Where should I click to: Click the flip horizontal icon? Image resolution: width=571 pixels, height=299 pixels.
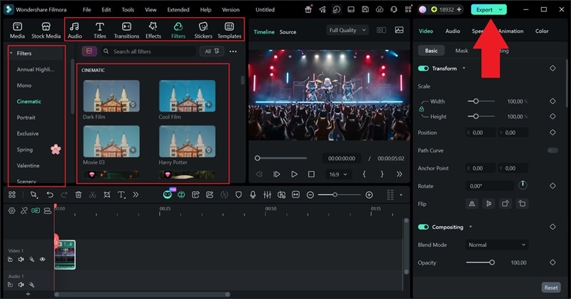pyautogui.click(x=472, y=203)
